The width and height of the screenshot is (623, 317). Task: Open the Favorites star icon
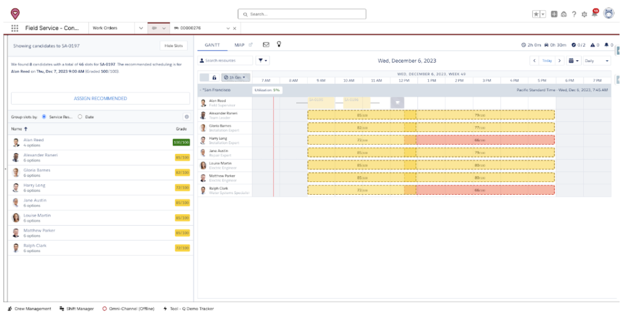click(536, 15)
